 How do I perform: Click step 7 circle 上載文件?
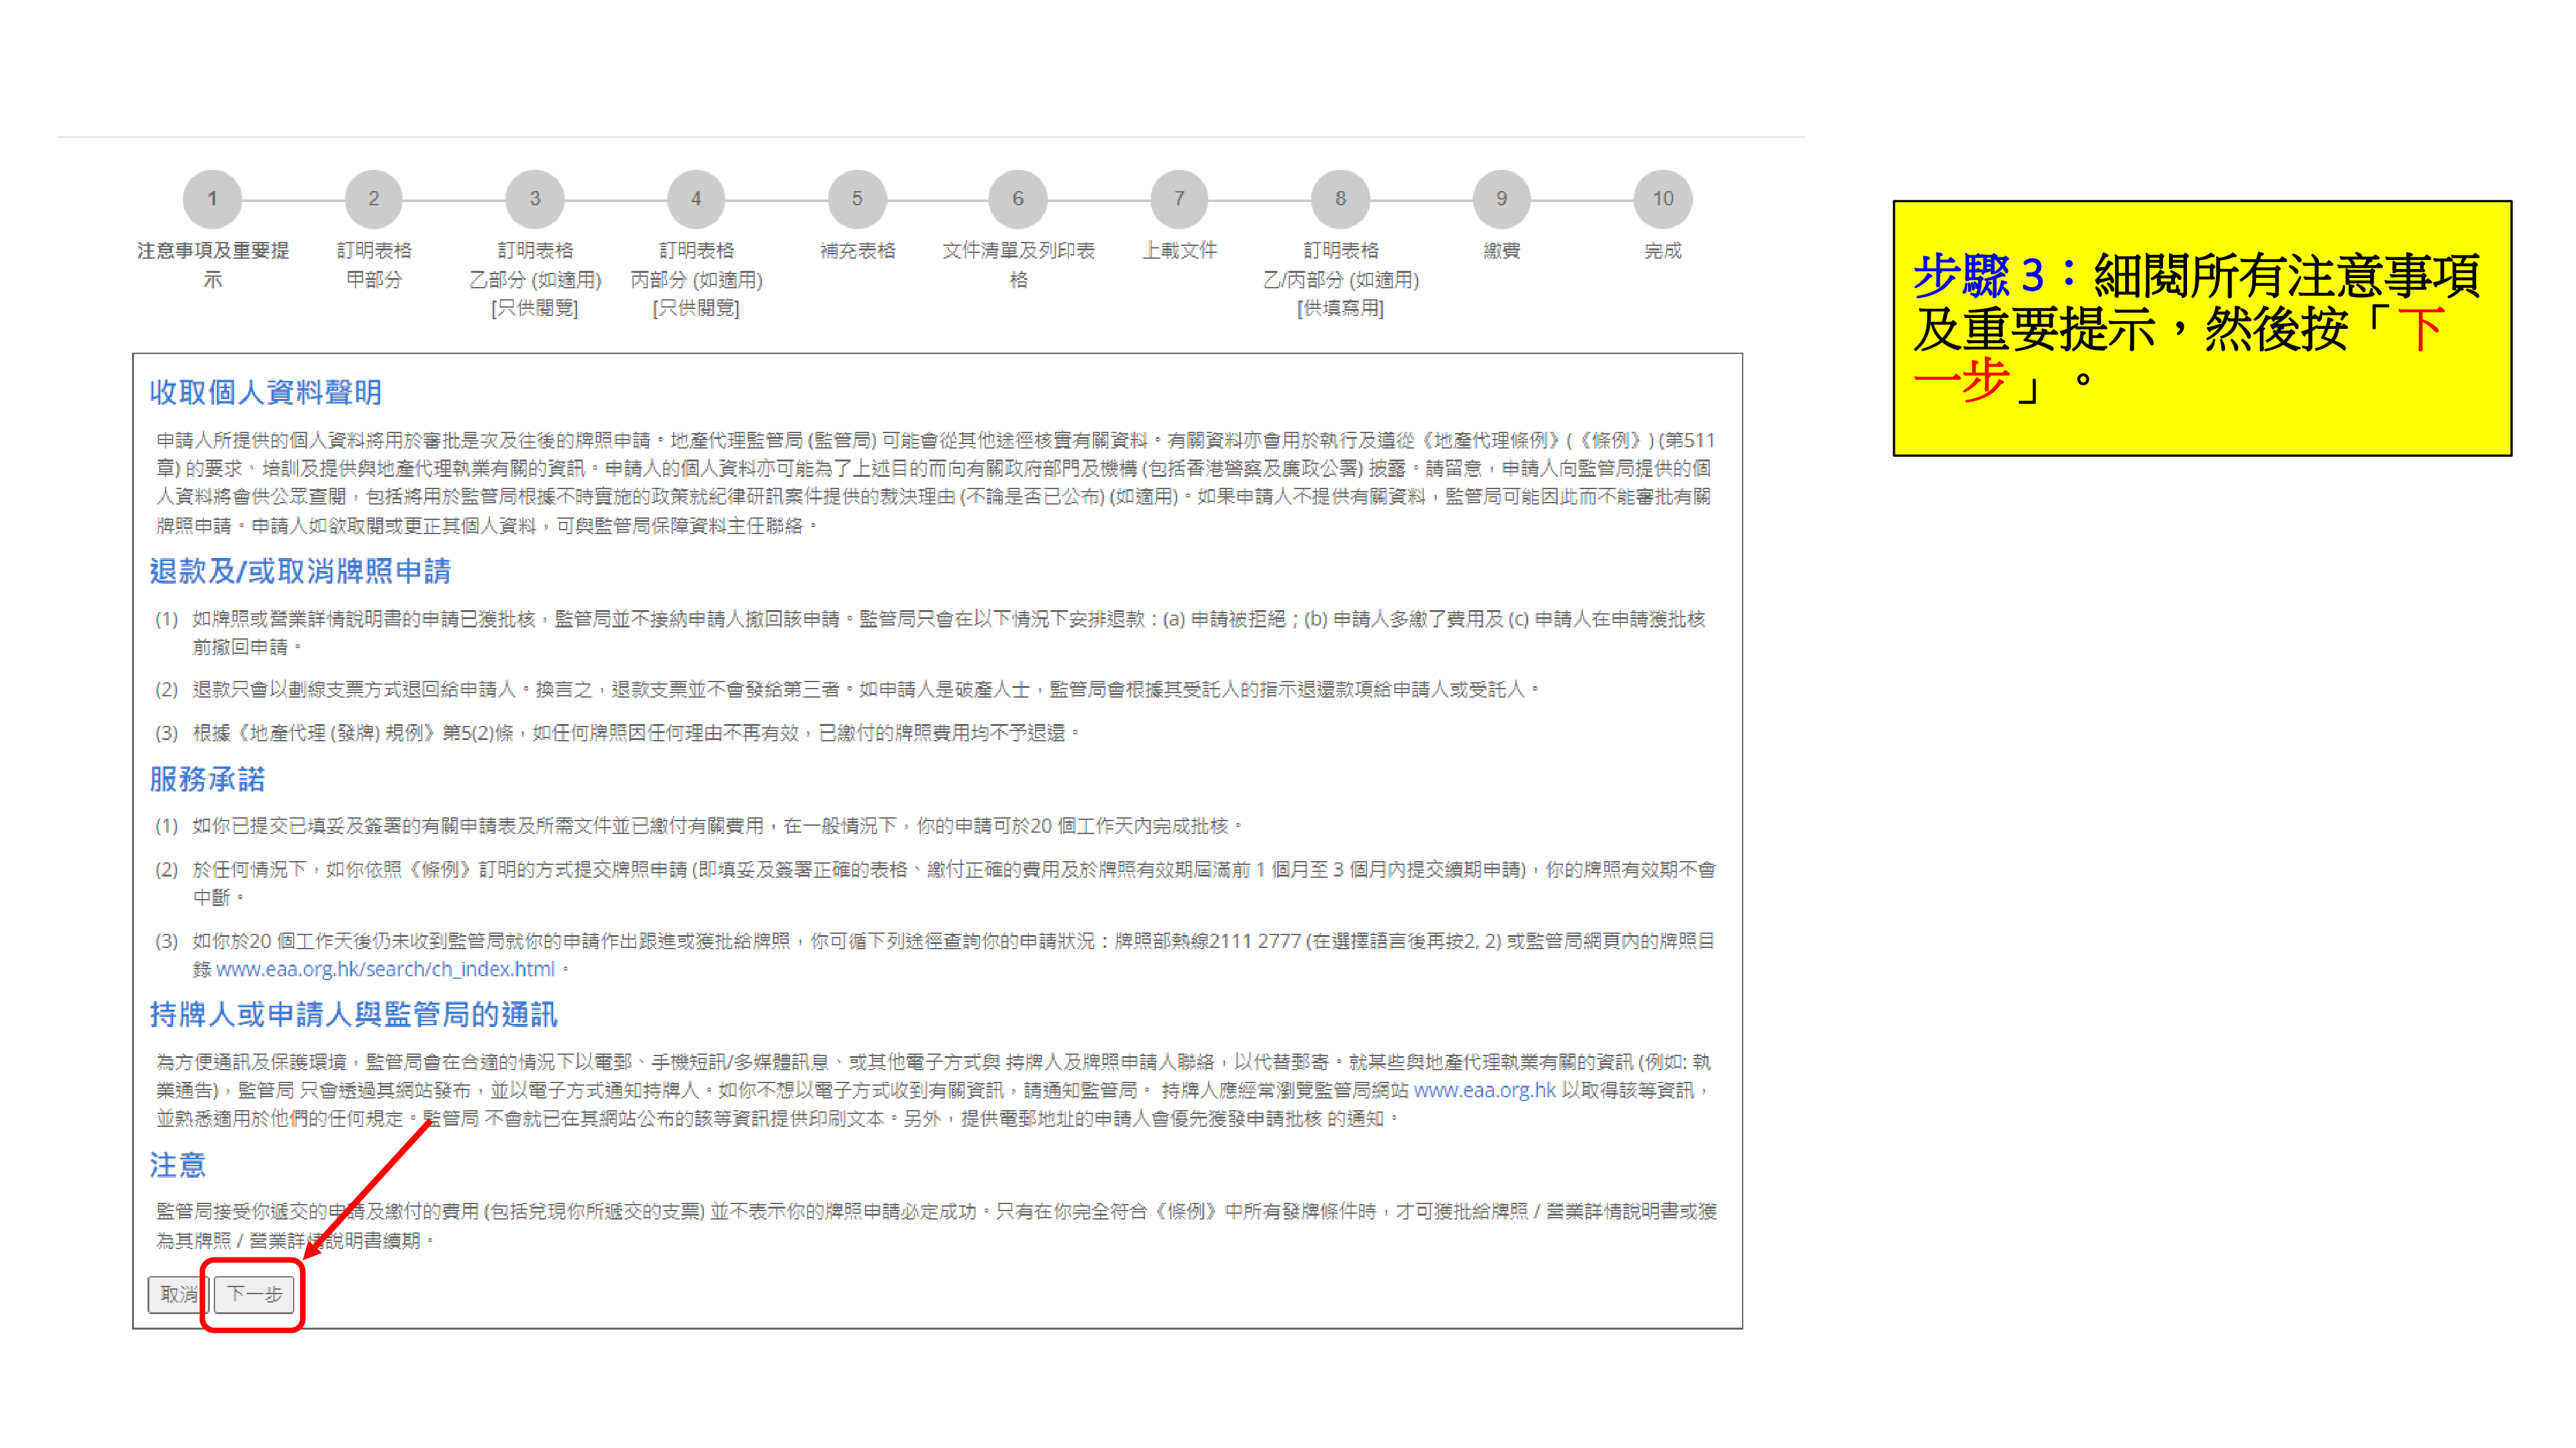coord(1179,199)
